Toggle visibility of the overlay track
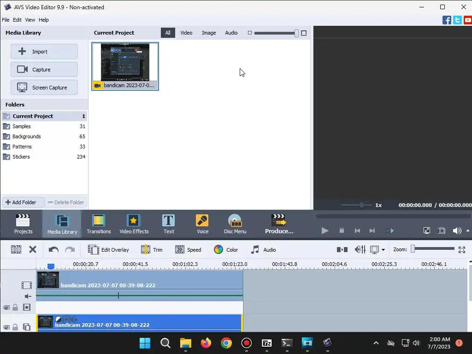The width and height of the screenshot is (472, 354). (6, 327)
